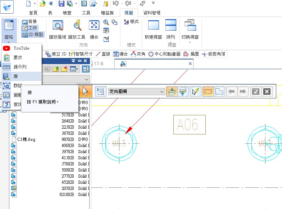Toggle the 2D 模型 sheet view

pos(32,35)
